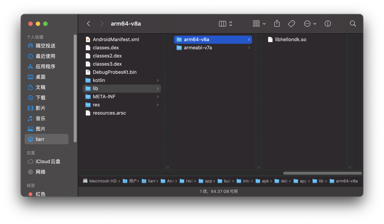Expand the More actions dropdown arrow
This screenshot has height=224, width=384.
315,24
